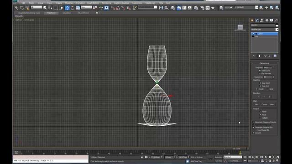The image size is (292, 164).
Task: Open the Rendering menu
Action: (106, 3)
